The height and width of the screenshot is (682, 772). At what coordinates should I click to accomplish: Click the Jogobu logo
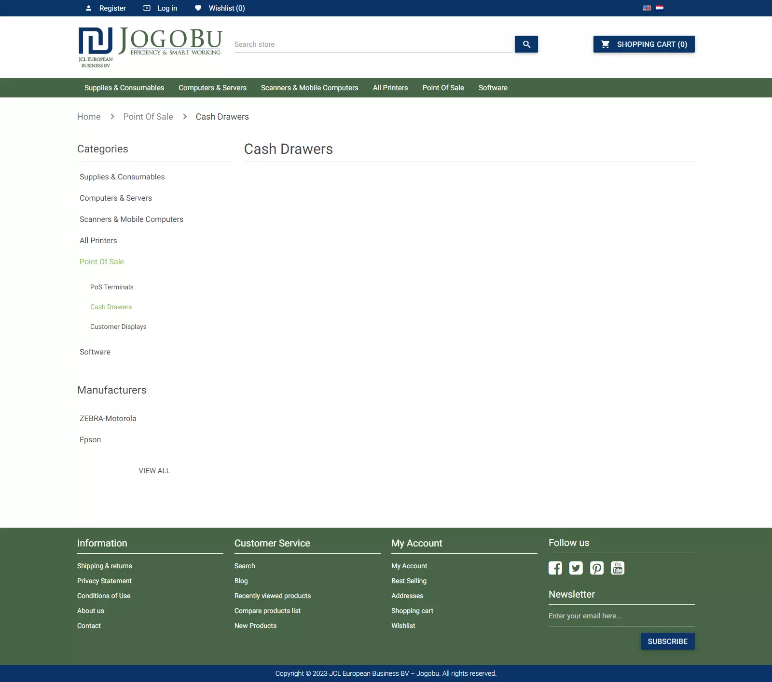pos(150,47)
